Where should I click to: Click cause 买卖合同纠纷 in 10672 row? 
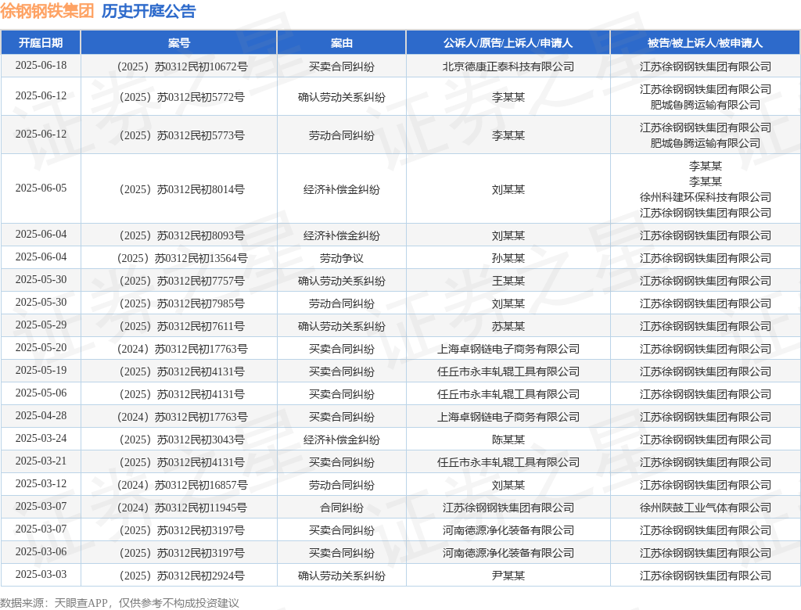click(341, 67)
